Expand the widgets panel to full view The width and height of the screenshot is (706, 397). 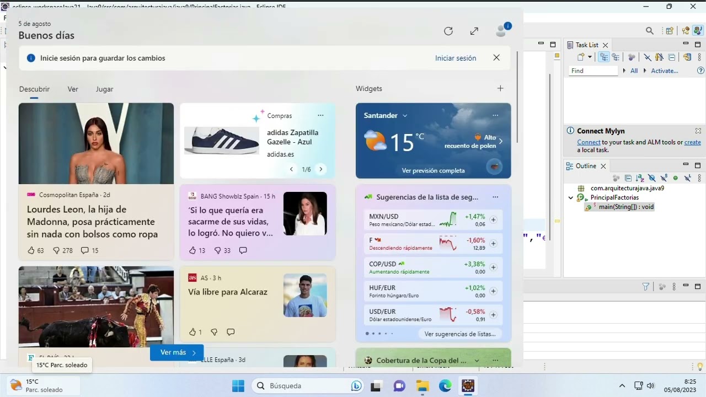pyautogui.click(x=474, y=31)
